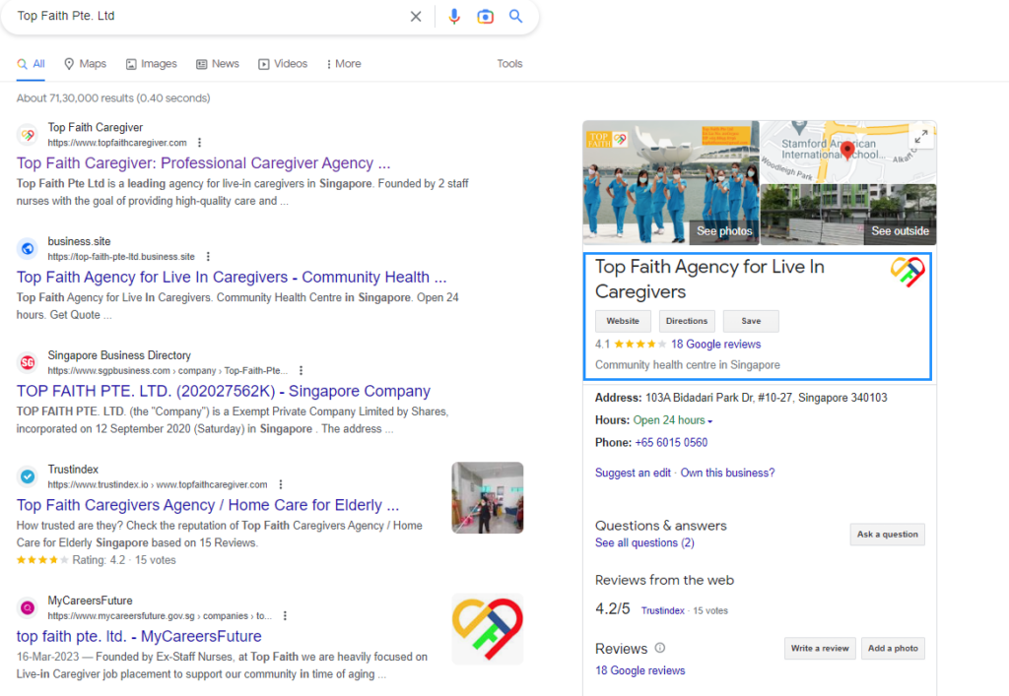
Task: Click the map thumbnail showing Stamford American International School
Action: tap(848, 152)
